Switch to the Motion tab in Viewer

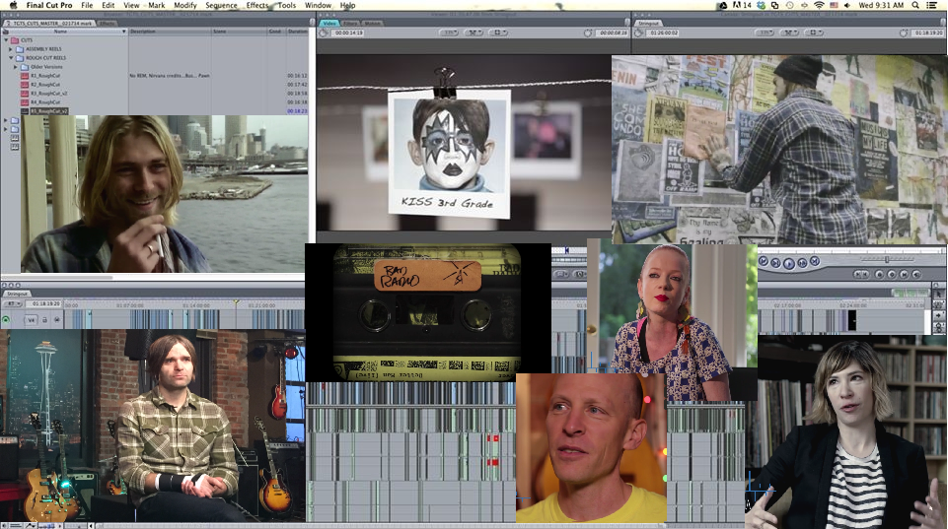tap(373, 23)
